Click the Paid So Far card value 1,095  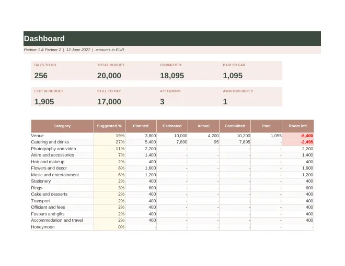tap(233, 76)
